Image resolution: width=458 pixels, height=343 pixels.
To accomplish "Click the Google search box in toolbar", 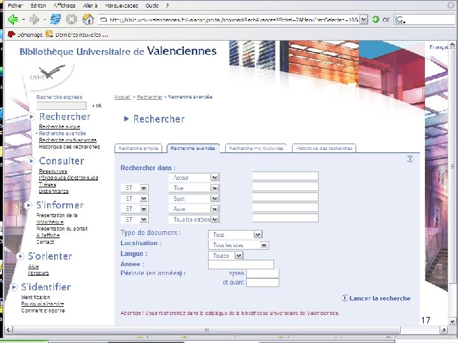I will point(425,20).
